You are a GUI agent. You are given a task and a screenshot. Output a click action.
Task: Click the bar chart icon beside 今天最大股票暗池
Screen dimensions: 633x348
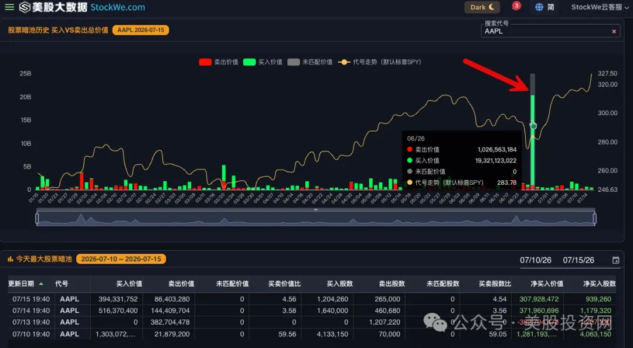tap(10, 259)
